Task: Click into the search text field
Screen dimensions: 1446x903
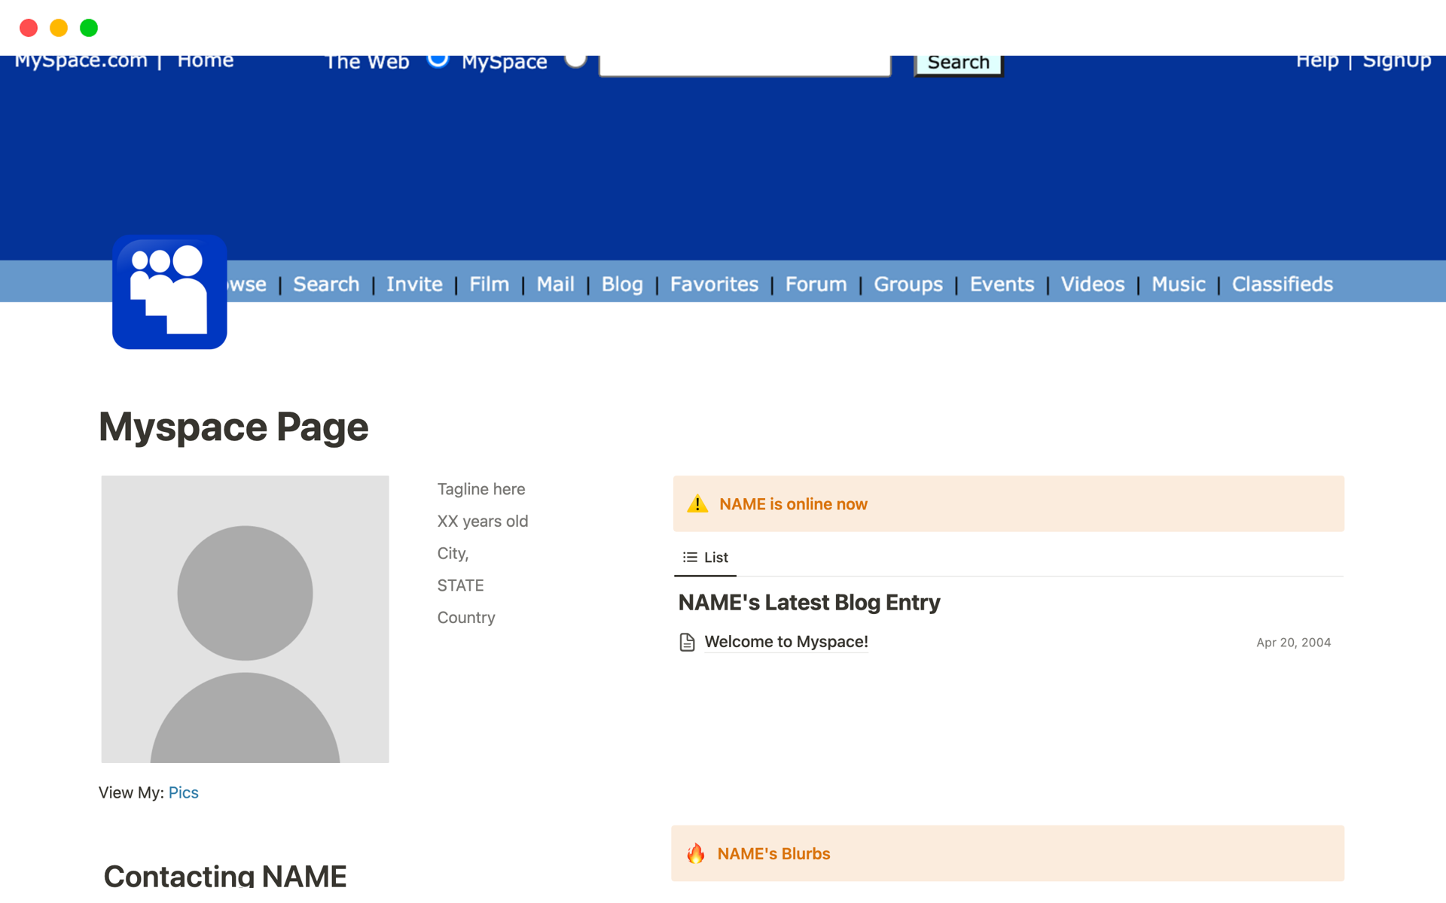Action: [x=744, y=65]
